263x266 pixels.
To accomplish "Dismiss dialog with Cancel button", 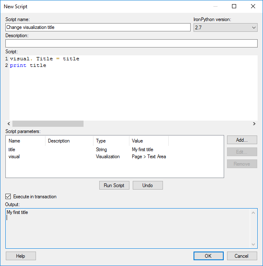I will [242, 256].
